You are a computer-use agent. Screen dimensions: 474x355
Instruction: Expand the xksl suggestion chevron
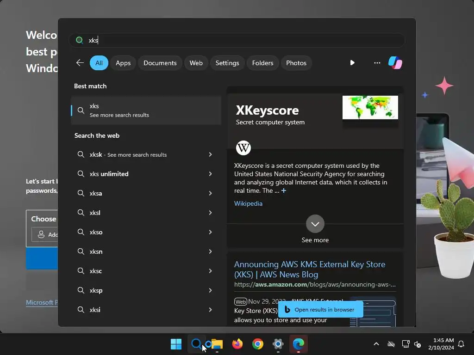(211, 213)
